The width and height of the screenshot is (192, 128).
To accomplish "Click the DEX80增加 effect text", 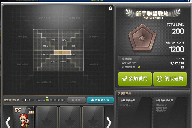I will coord(125,105).
